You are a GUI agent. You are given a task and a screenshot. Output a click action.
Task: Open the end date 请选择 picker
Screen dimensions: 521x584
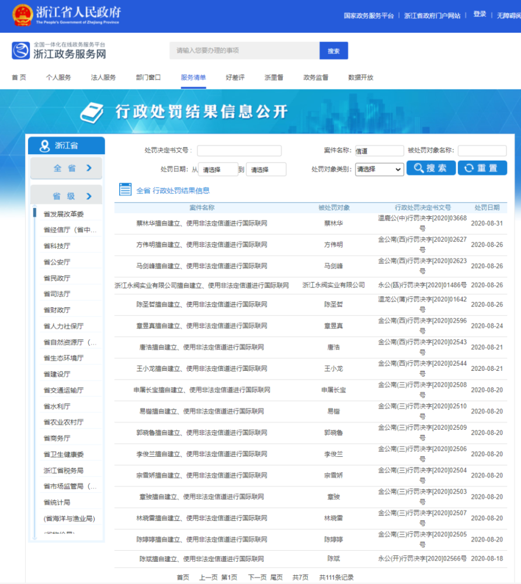click(266, 169)
